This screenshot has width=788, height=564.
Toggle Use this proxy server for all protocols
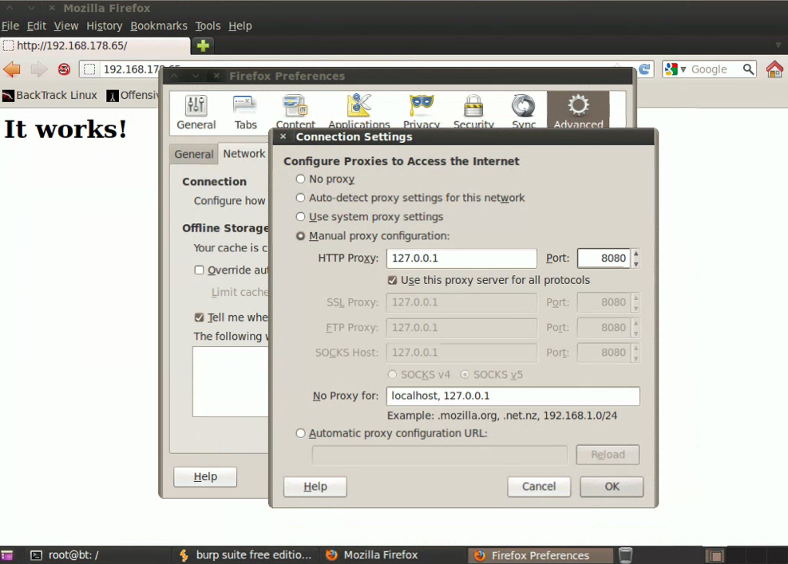pyautogui.click(x=393, y=280)
